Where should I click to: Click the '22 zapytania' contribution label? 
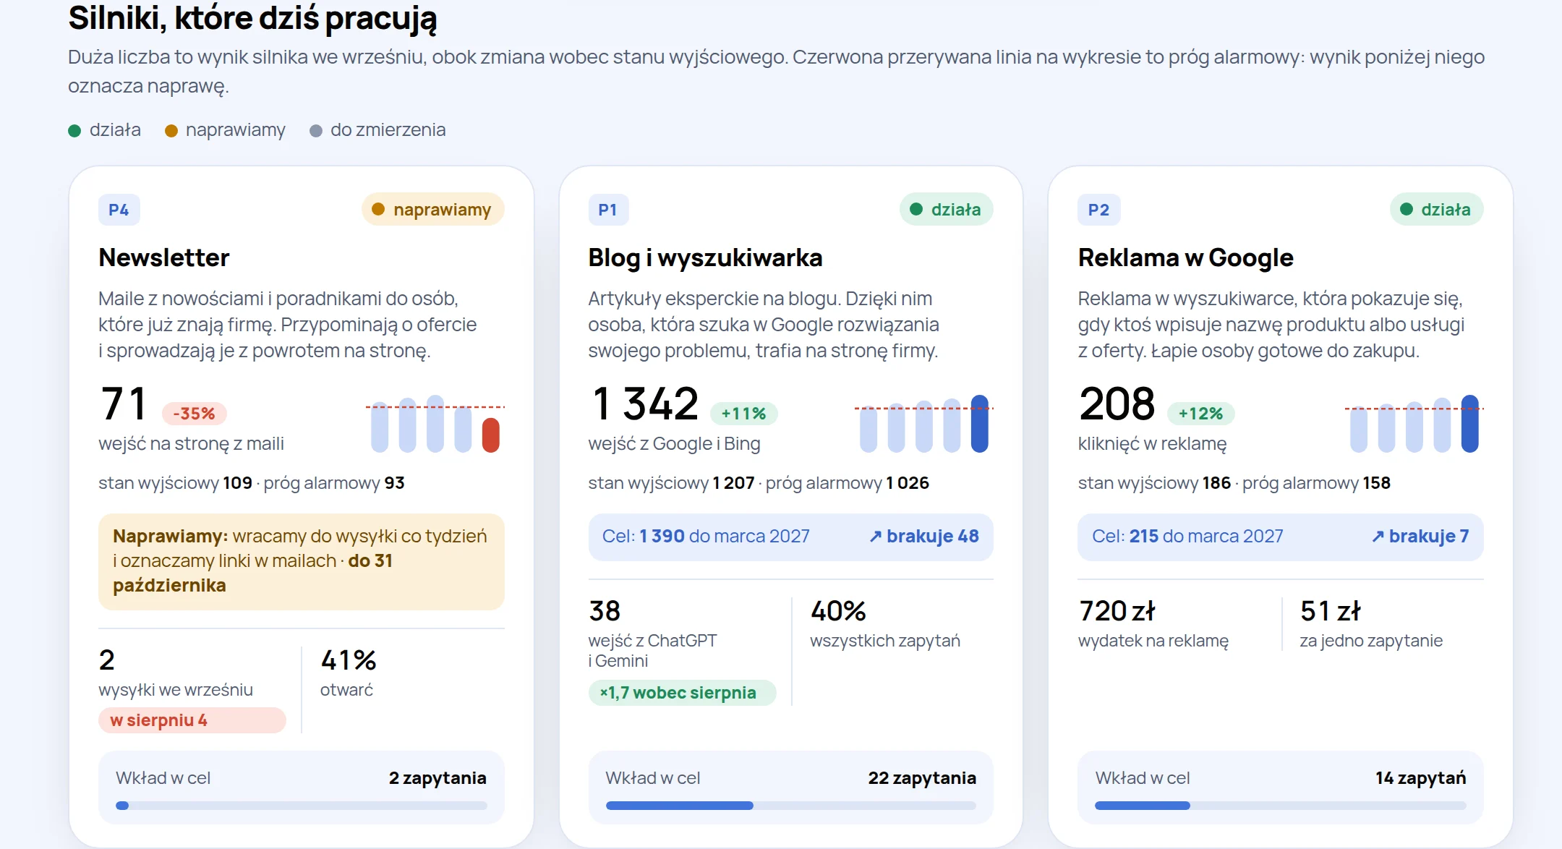click(x=922, y=778)
